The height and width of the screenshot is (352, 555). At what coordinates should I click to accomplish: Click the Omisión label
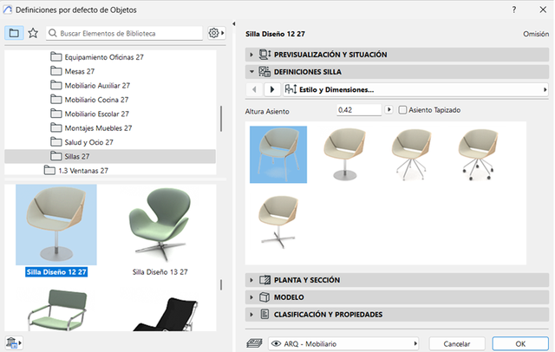(536, 34)
